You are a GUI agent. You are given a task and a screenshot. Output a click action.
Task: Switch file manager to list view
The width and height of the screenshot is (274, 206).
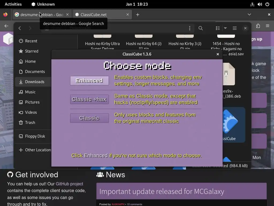click(x=218, y=28)
